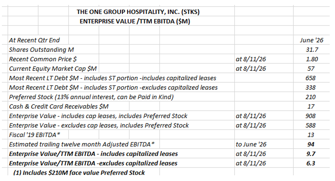Click the EV/TTM EBITDA multiple 9.7

311,154
